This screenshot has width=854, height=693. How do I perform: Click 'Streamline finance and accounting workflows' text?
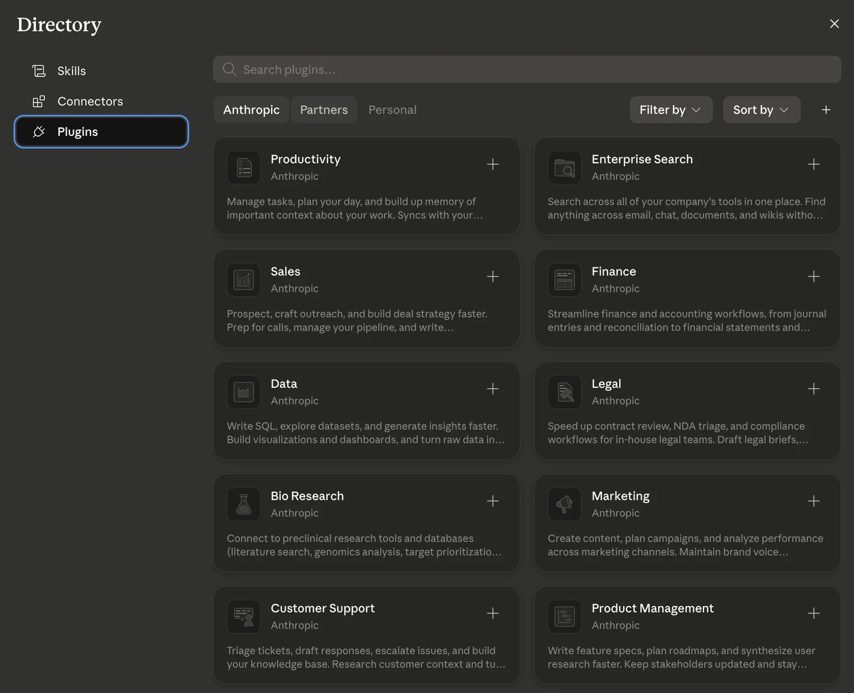click(x=687, y=321)
